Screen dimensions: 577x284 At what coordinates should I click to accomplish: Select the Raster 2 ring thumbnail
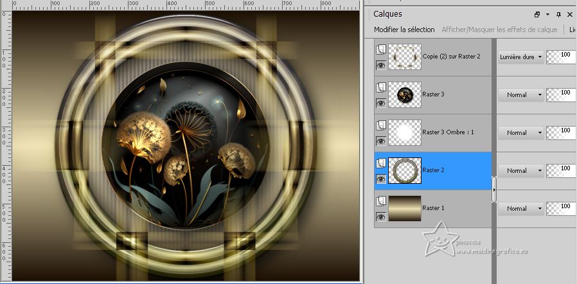click(x=405, y=171)
